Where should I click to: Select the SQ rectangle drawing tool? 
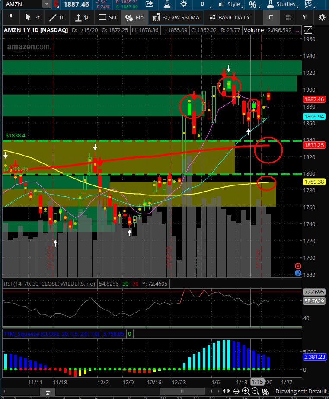[107, 18]
